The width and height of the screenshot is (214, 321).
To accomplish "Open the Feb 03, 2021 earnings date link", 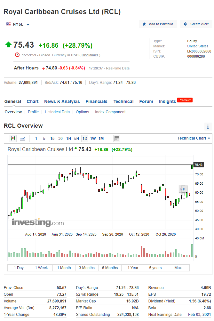I will (x=200, y=315).
